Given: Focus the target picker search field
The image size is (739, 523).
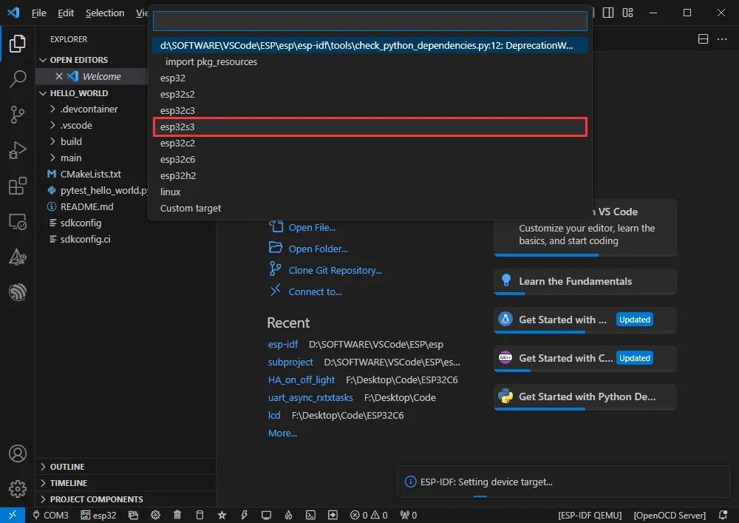Looking at the screenshot, I should 369,21.
